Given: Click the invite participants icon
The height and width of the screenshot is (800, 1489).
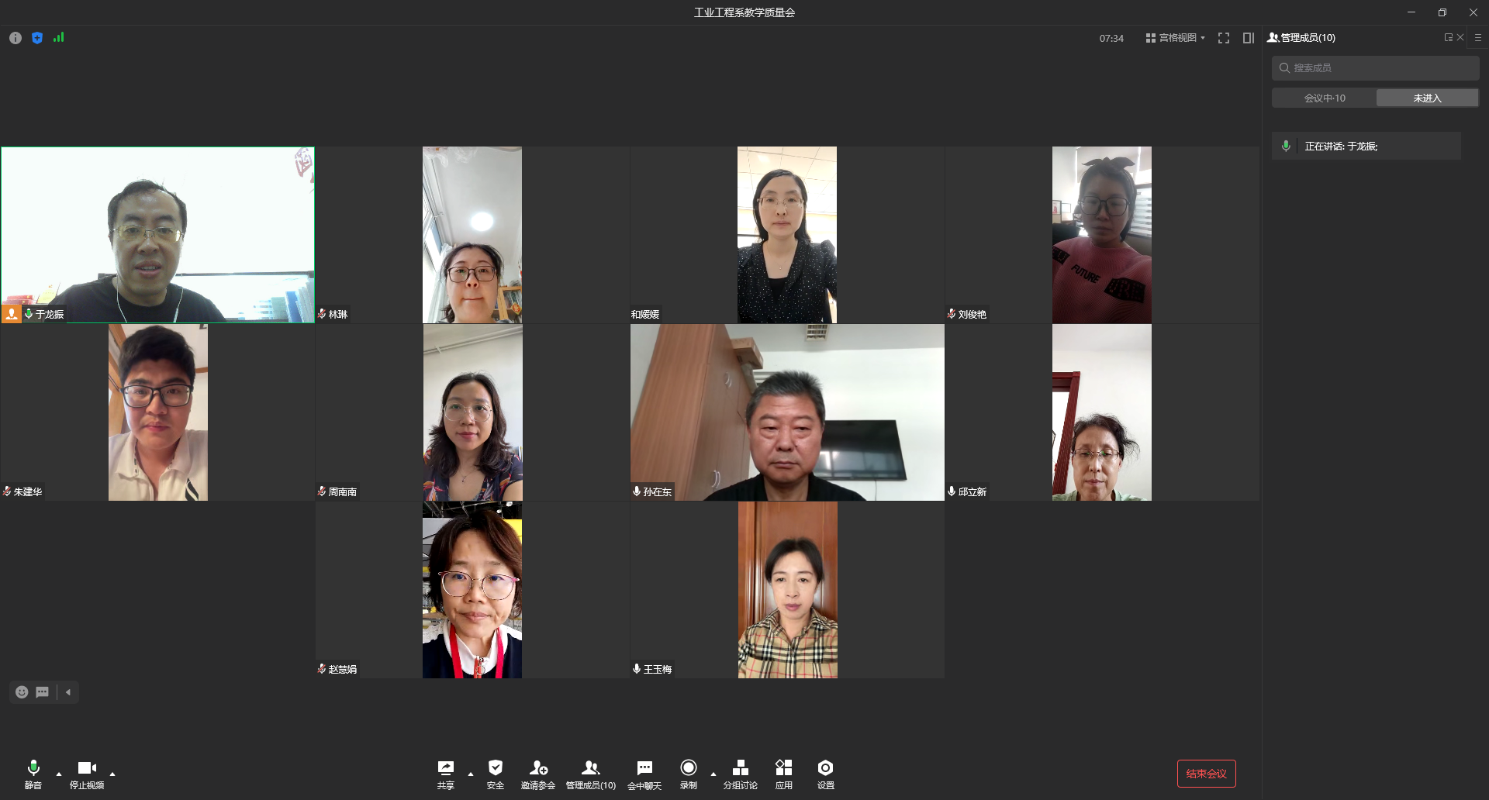Looking at the screenshot, I should click(537, 773).
